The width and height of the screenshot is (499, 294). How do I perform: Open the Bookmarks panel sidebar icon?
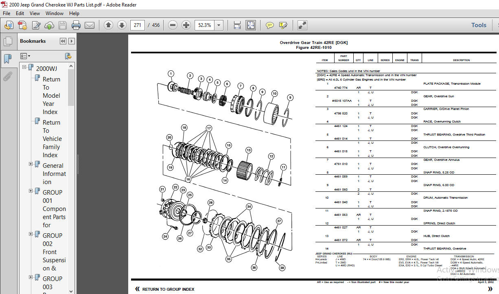[x=8, y=59]
